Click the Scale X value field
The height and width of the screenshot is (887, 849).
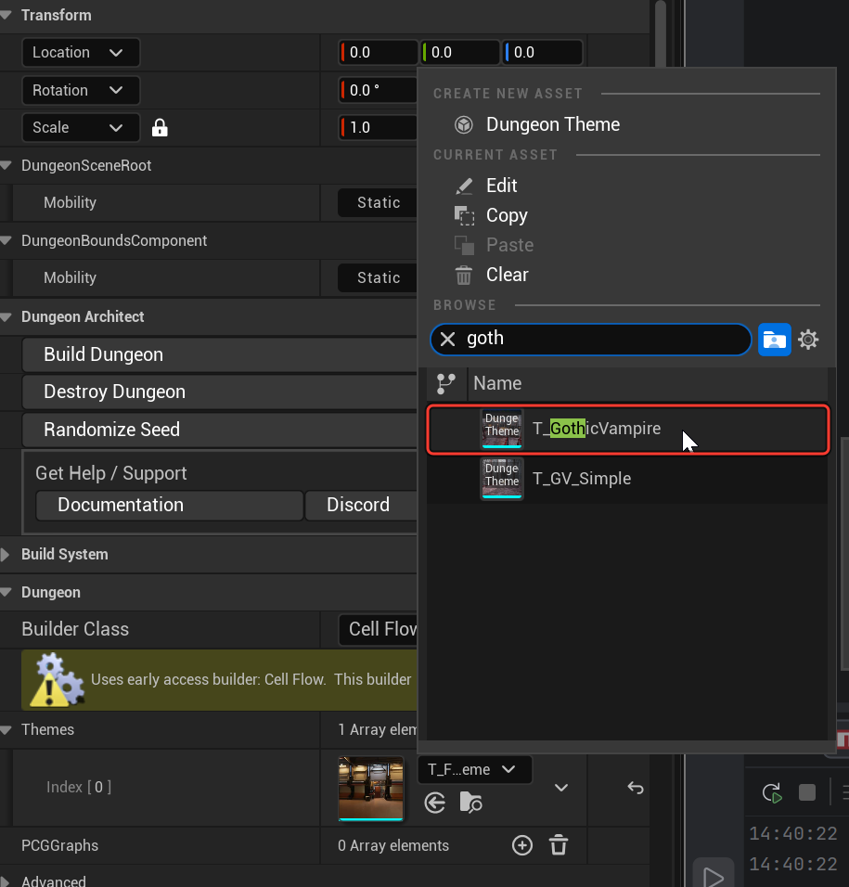(379, 128)
